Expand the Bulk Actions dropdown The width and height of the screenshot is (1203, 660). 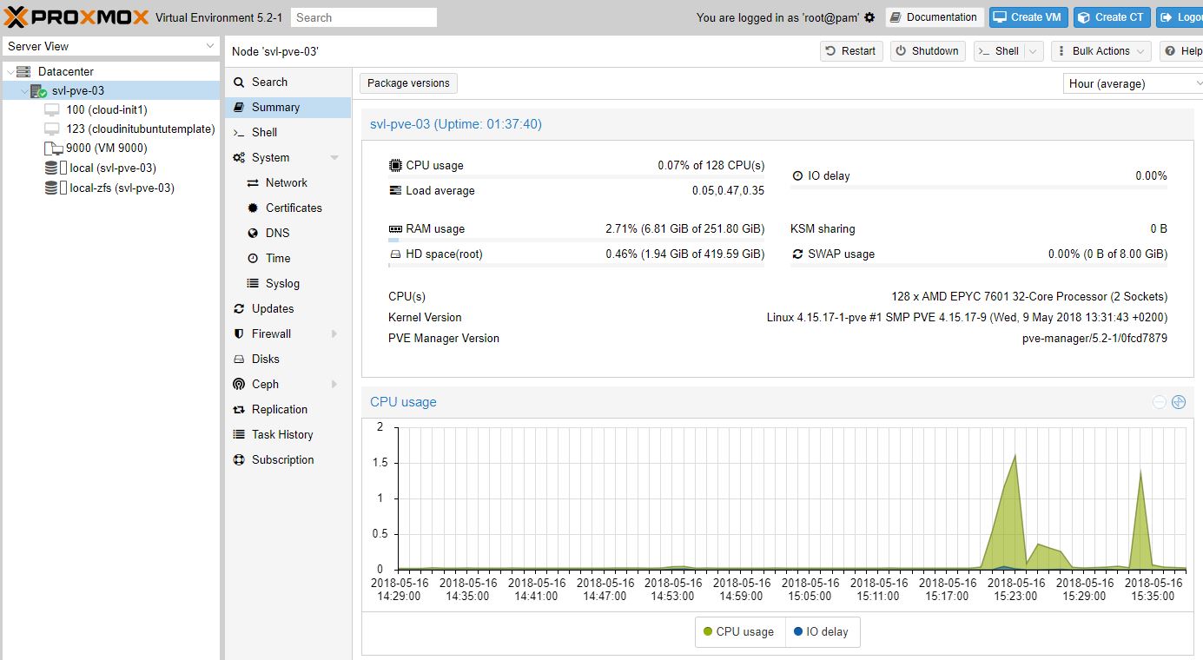tap(1101, 51)
